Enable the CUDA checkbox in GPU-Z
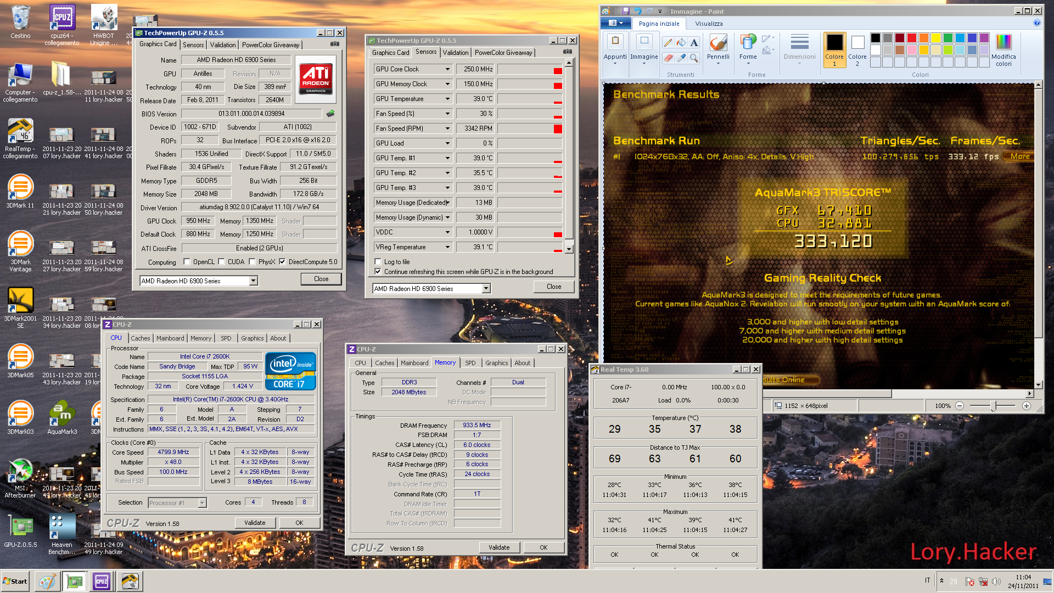Image resolution: width=1054 pixels, height=593 pixels. click(221, 262)
